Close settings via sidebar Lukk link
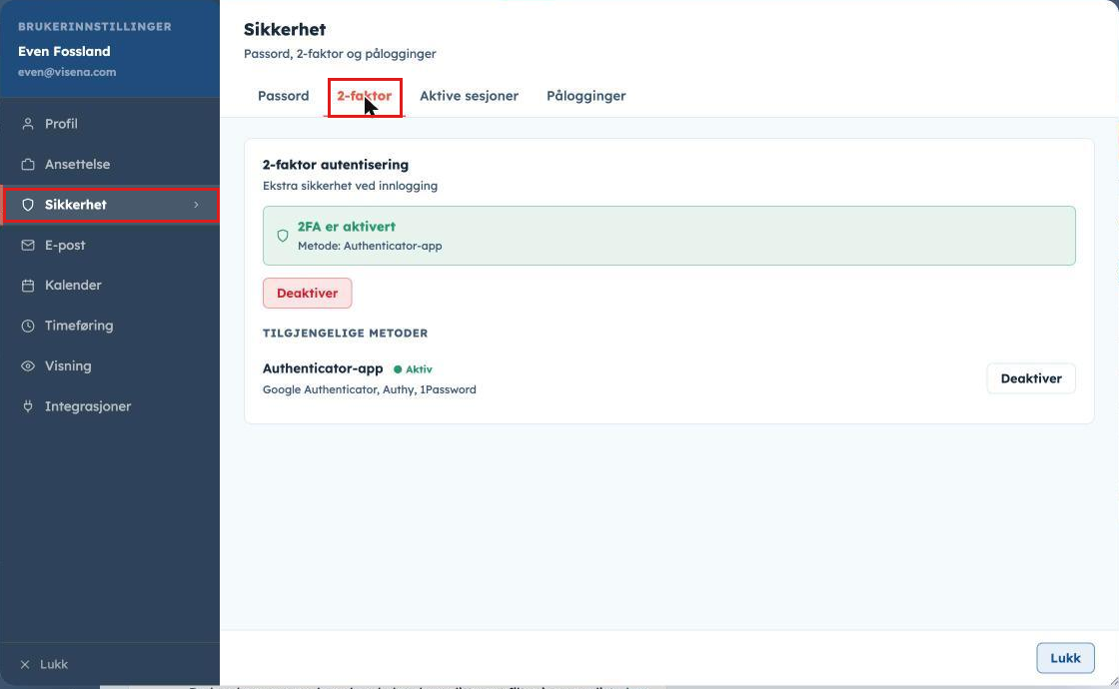1119x689 pixels. point(44,665)
